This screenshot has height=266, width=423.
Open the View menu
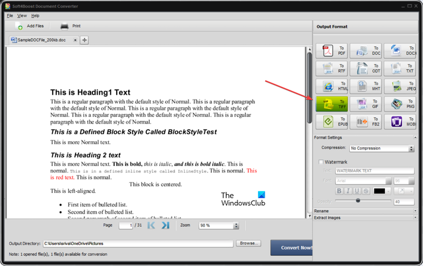22,16
